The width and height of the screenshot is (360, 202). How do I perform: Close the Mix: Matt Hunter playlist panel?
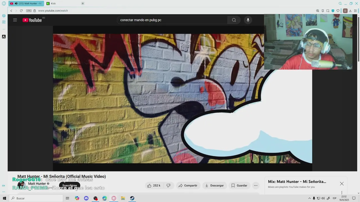(x=342, y=183)
